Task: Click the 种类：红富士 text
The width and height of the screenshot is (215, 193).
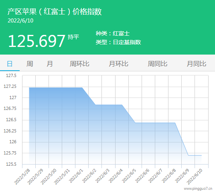Action: (x=113, y=33)
